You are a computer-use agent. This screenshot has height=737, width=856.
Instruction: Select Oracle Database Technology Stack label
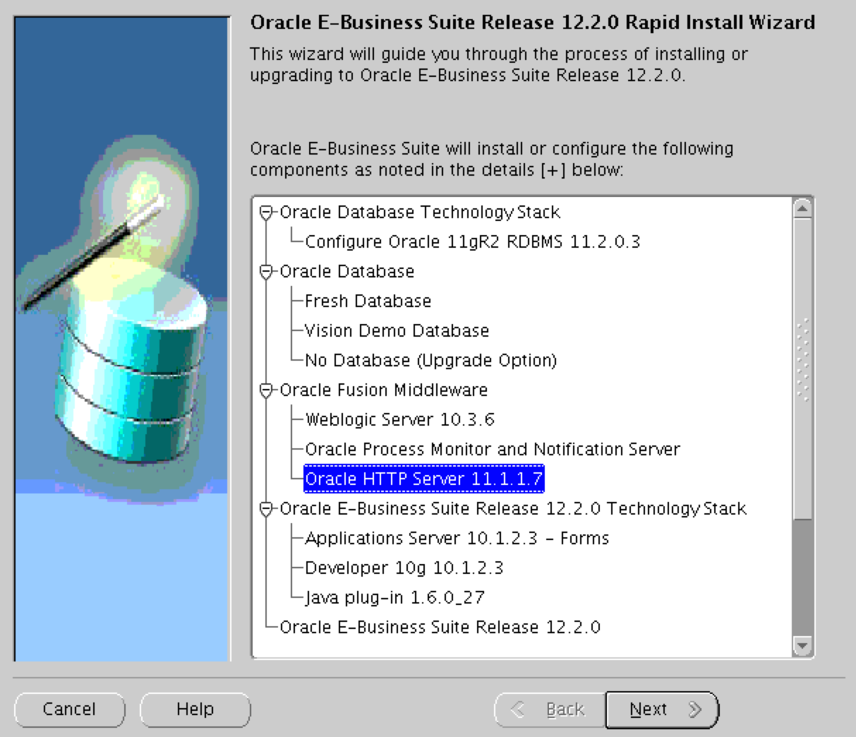420,212
